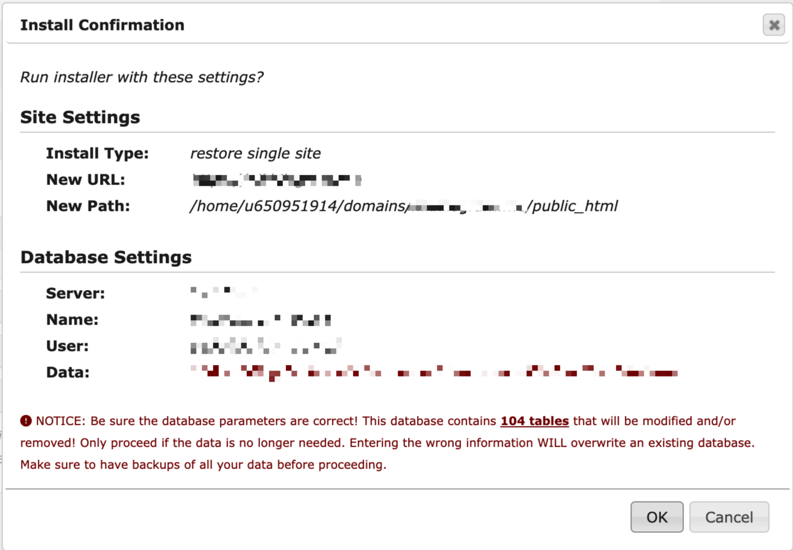
Task: Click the Install Type label
Action: click(x=97, y=153)
